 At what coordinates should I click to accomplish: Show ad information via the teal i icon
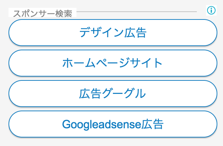211,10
